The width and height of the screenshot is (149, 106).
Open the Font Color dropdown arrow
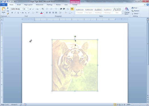pyautogui.click(x=44, y=13)
